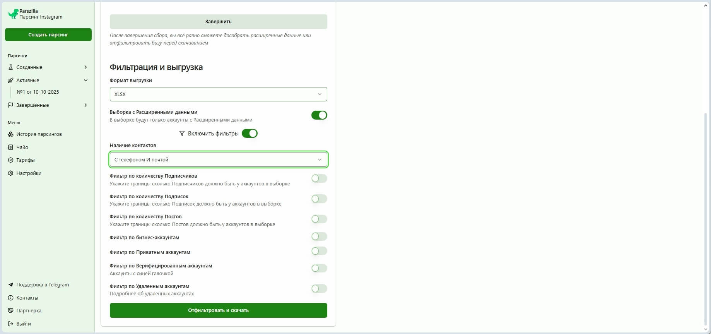Screen dimensions: 711x334
Task: Click the Parszilla dinosaur logo
Action: pyautogui.click(x=13, y=14)
